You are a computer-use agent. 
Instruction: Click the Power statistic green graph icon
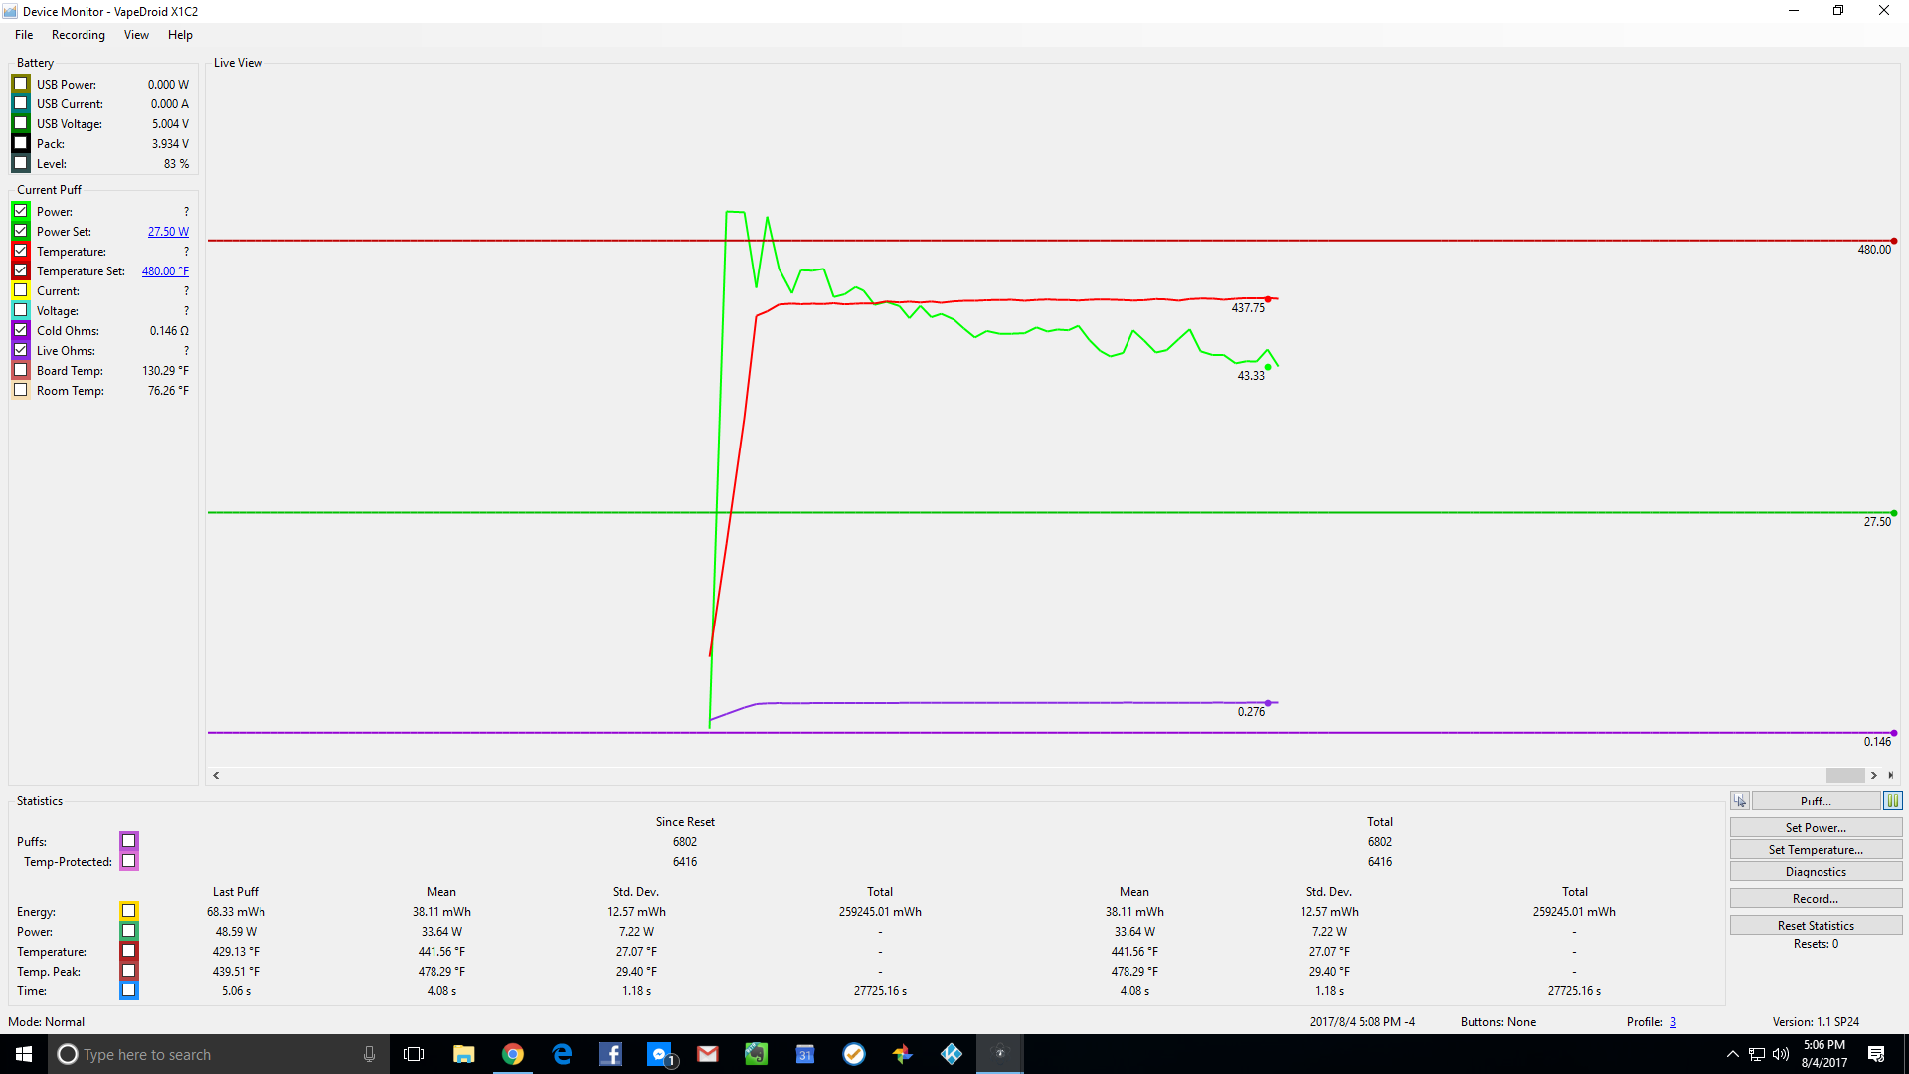(x=129, y=931)
